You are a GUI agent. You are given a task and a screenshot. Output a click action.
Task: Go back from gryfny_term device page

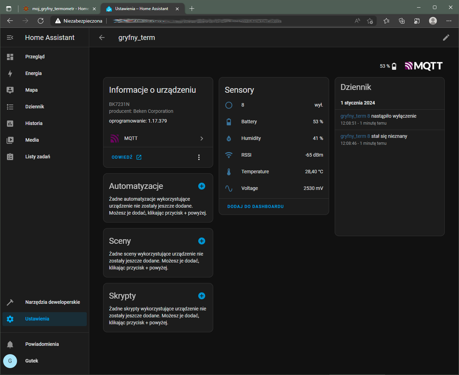tap(102, 37)
